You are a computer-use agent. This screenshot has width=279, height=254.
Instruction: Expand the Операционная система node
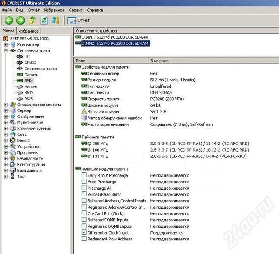tap(6, 105)
